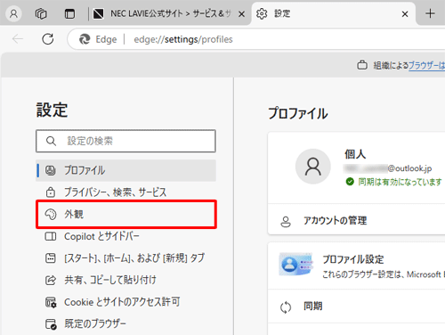This screenshot has height=335, width=445.
Task: Open 外観 settings
Action: point(125,214)
